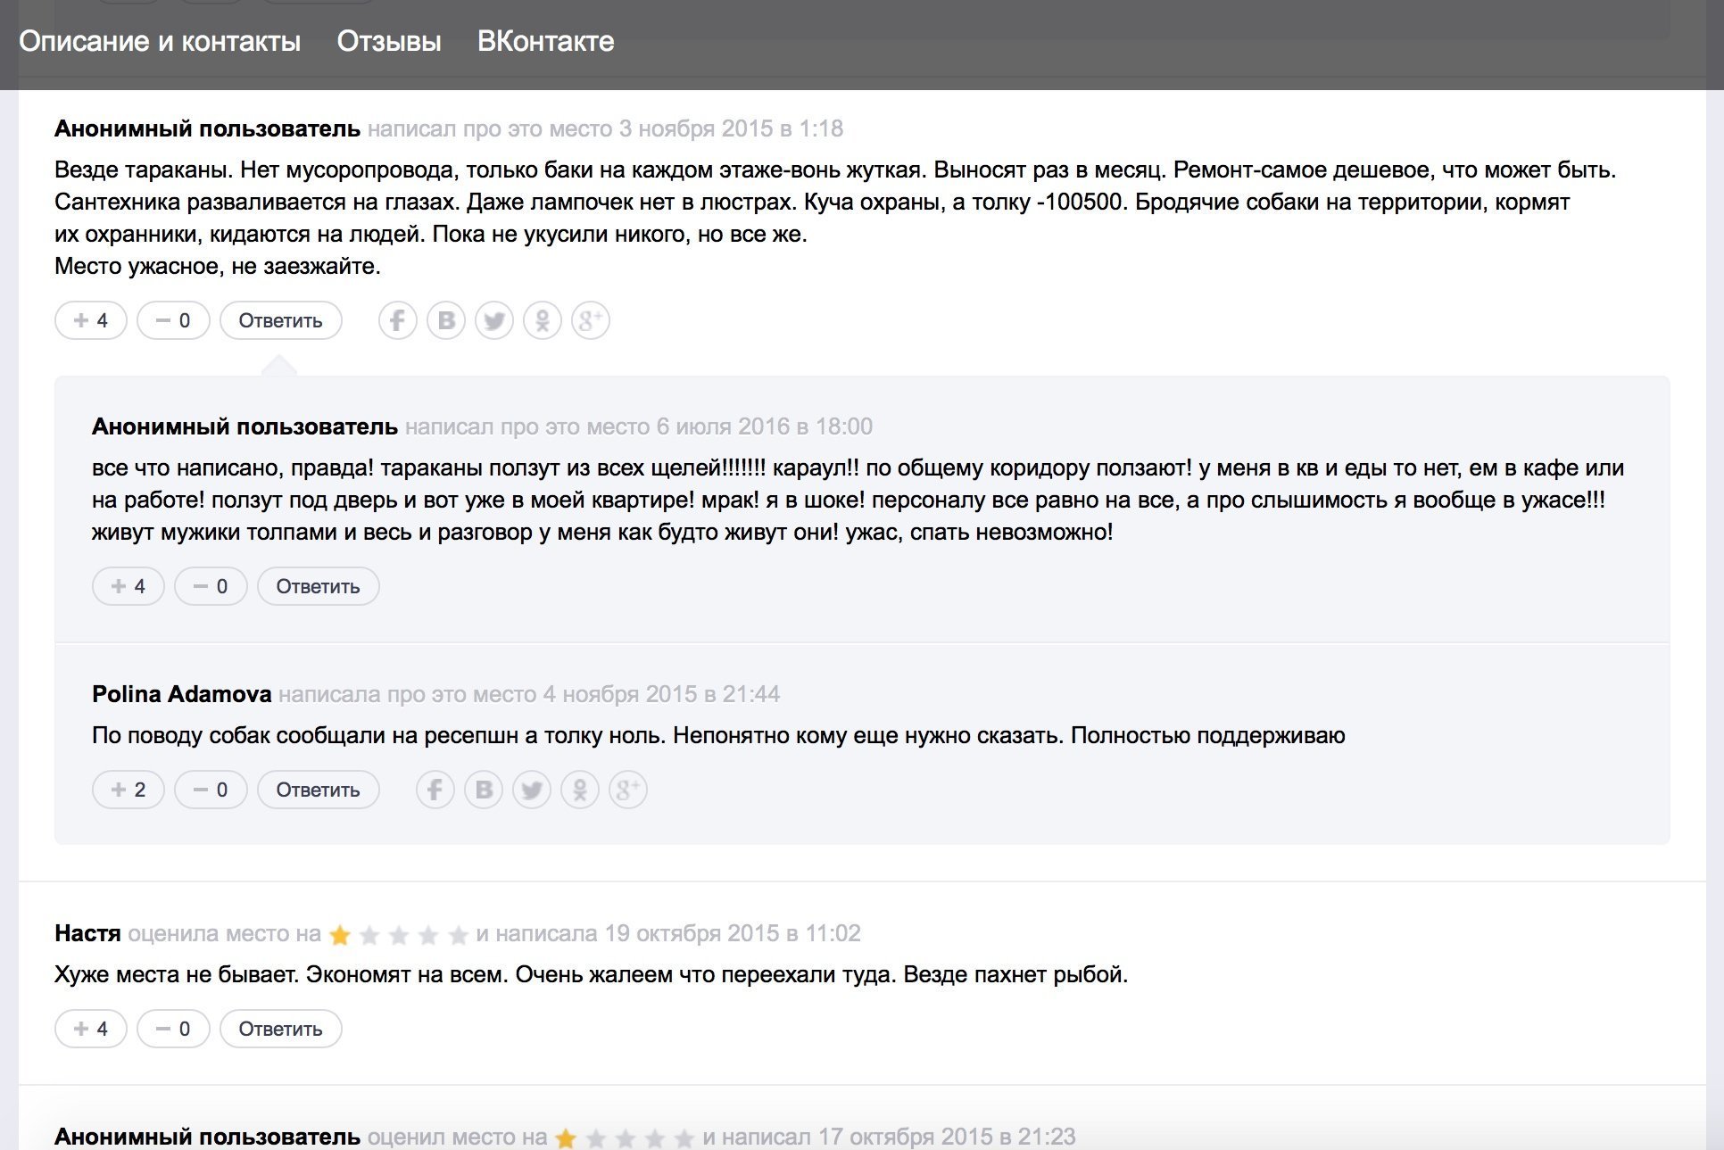Click Анонимный пользователь on 6 июля reply
The image size is (1724, 1150).
click(245, 426)
